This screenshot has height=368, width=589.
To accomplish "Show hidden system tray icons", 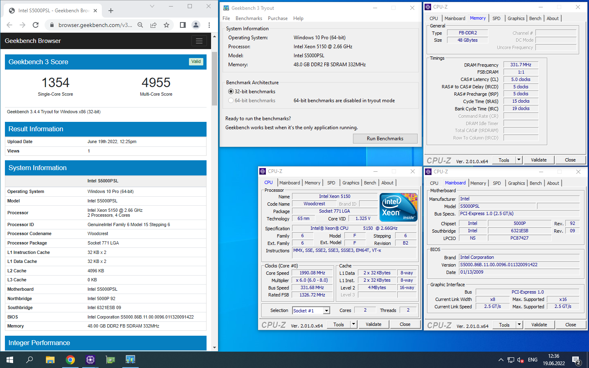I will point(501,360).
